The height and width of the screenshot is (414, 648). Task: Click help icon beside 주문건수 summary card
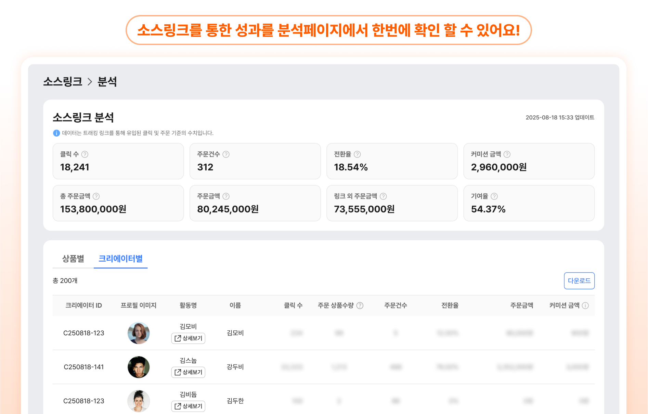coord(226,154)
